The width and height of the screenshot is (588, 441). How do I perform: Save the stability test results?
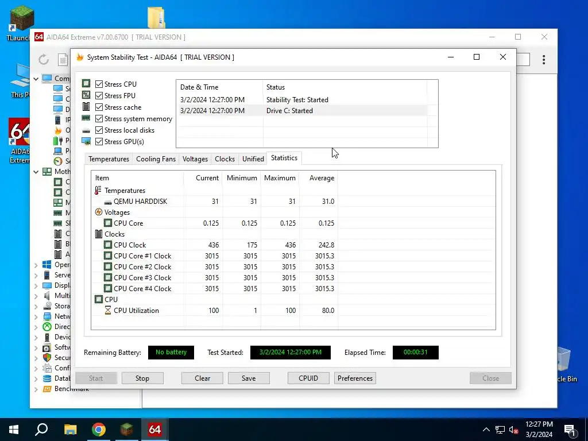249,378
